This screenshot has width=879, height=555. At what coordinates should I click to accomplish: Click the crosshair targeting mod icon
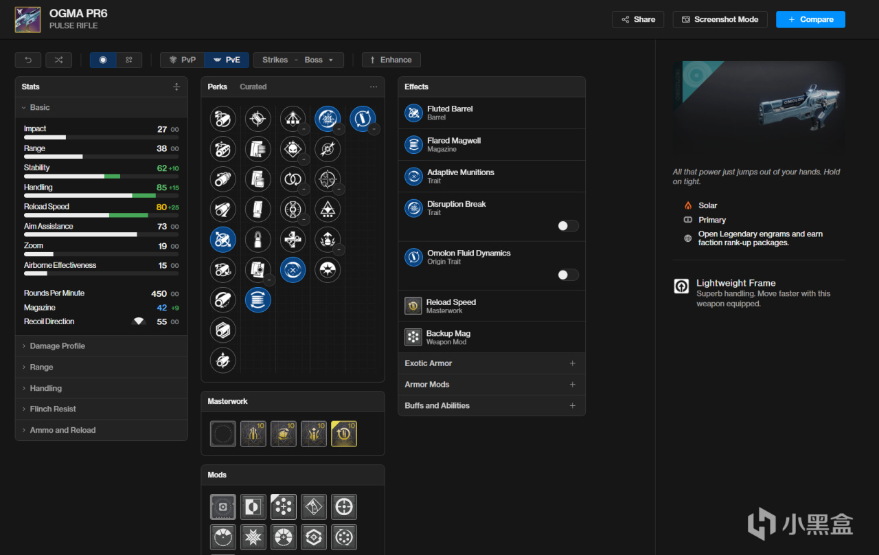tap(344, 507)
